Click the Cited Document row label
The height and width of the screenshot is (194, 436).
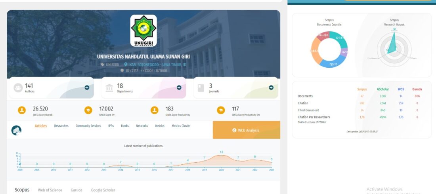tap(308, 110)
